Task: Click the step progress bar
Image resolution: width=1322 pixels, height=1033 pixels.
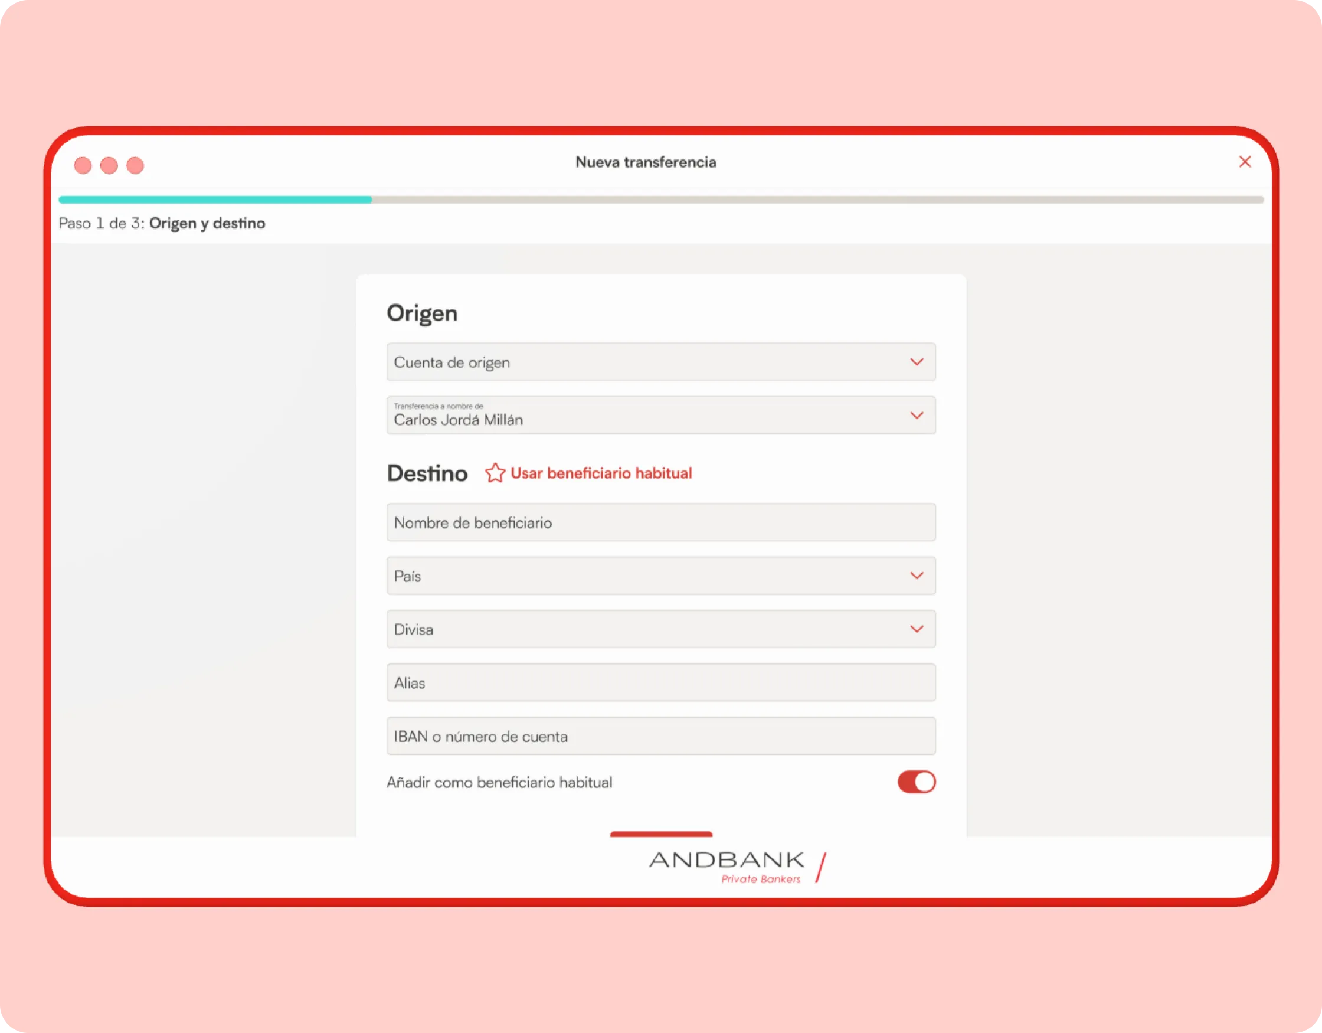Action: [660, 199]
